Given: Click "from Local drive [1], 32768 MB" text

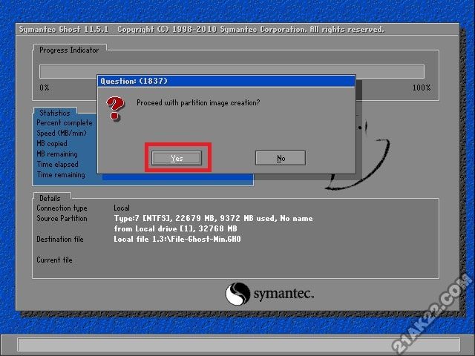Looking at the screenshot, I should pyautogui.click(x=175, y=228).
